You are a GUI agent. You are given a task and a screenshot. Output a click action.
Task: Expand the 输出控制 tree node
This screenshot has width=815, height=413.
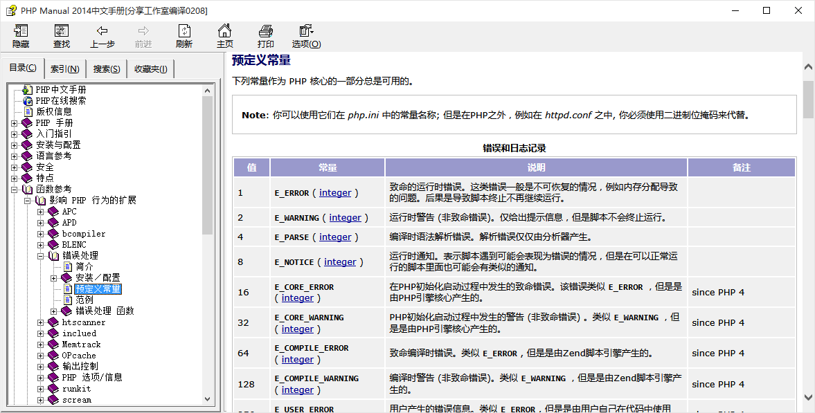(x=41, y=367)
